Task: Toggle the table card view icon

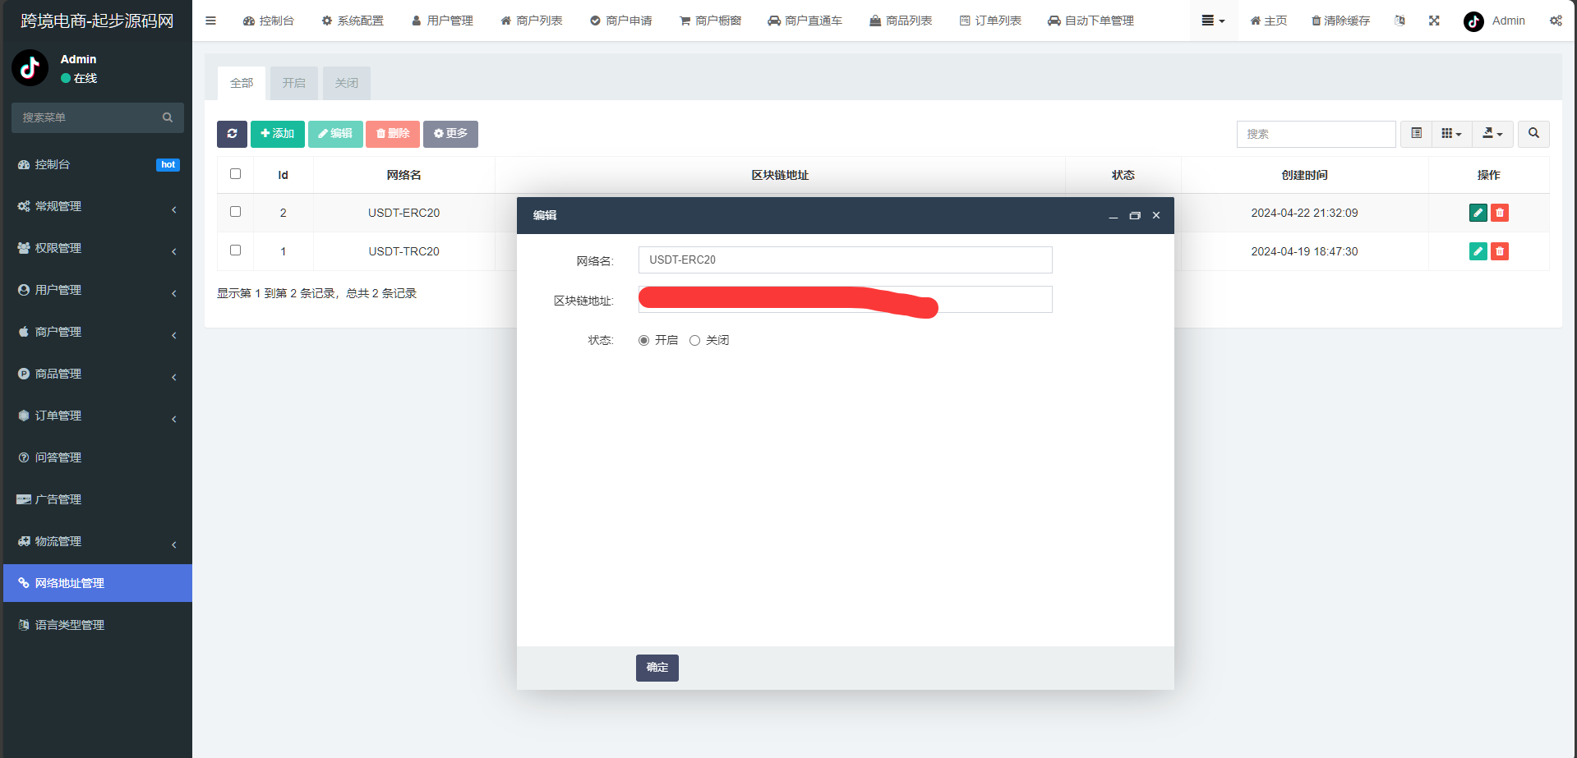Action: 1416,134
